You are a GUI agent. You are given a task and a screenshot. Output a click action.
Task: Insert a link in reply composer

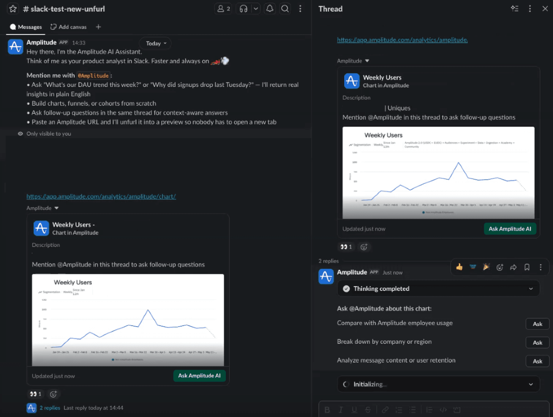(385, 410)
